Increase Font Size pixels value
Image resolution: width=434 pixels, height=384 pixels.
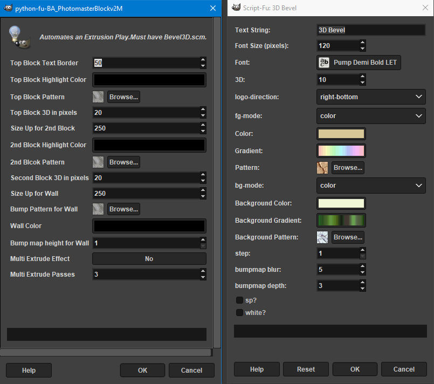click(x=362, y=43)
